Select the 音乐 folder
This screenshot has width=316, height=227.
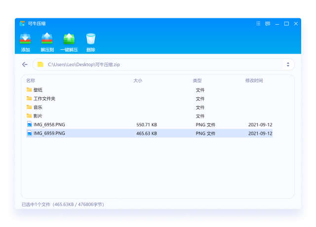(x=38, y=107)
